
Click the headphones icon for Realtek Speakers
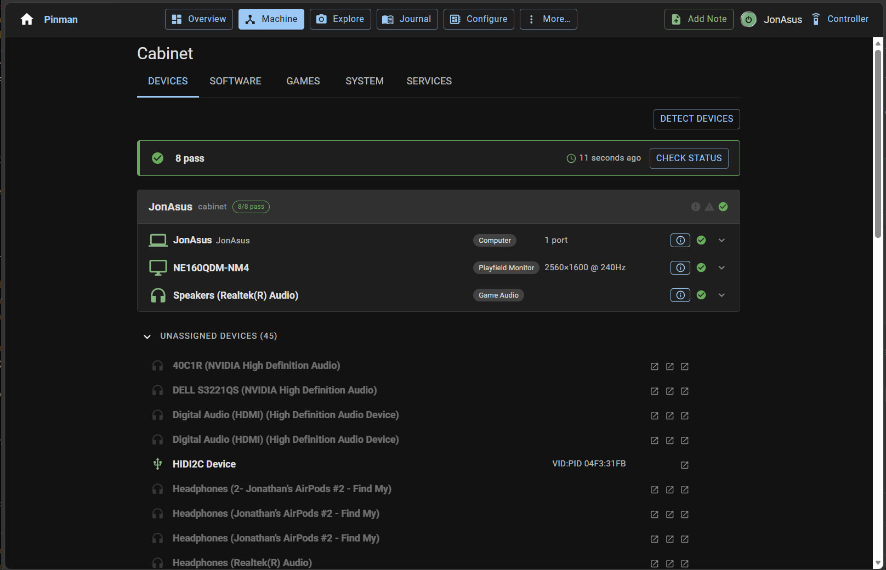click(x=158, y=295)
